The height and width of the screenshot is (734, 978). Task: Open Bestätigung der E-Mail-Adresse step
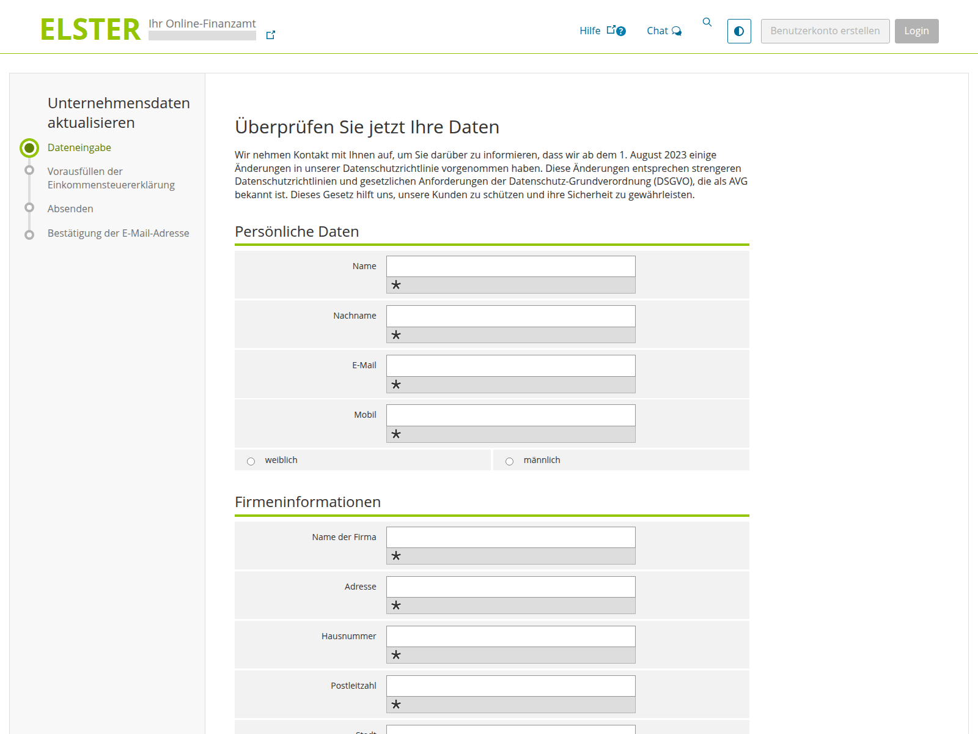(x=118, y=233)
